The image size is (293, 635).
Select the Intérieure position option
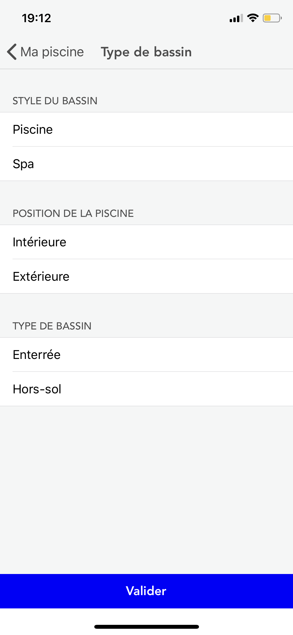pos(146,242)
